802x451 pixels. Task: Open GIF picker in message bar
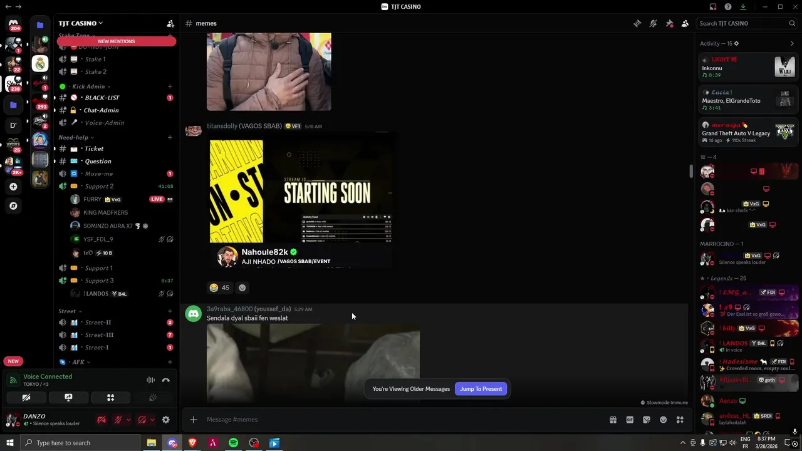(630, 420)
